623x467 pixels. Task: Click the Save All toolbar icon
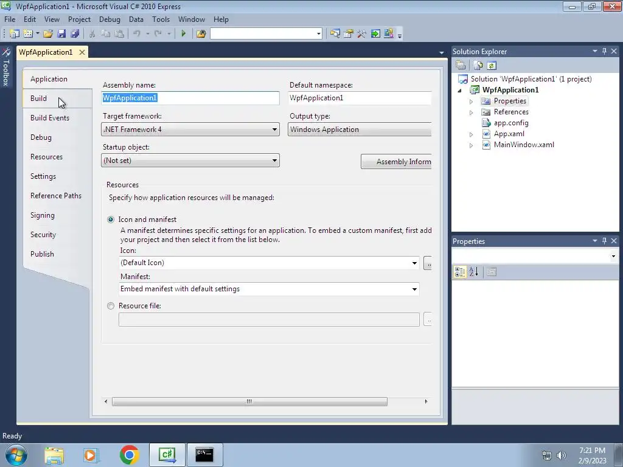(x=75, y=34)
